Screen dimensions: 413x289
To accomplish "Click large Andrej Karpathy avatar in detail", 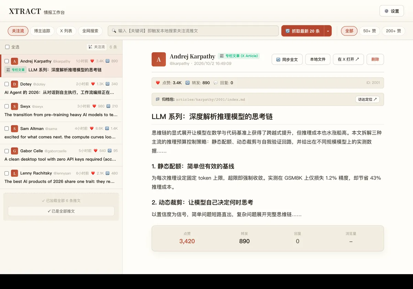I will coord(159,60).
